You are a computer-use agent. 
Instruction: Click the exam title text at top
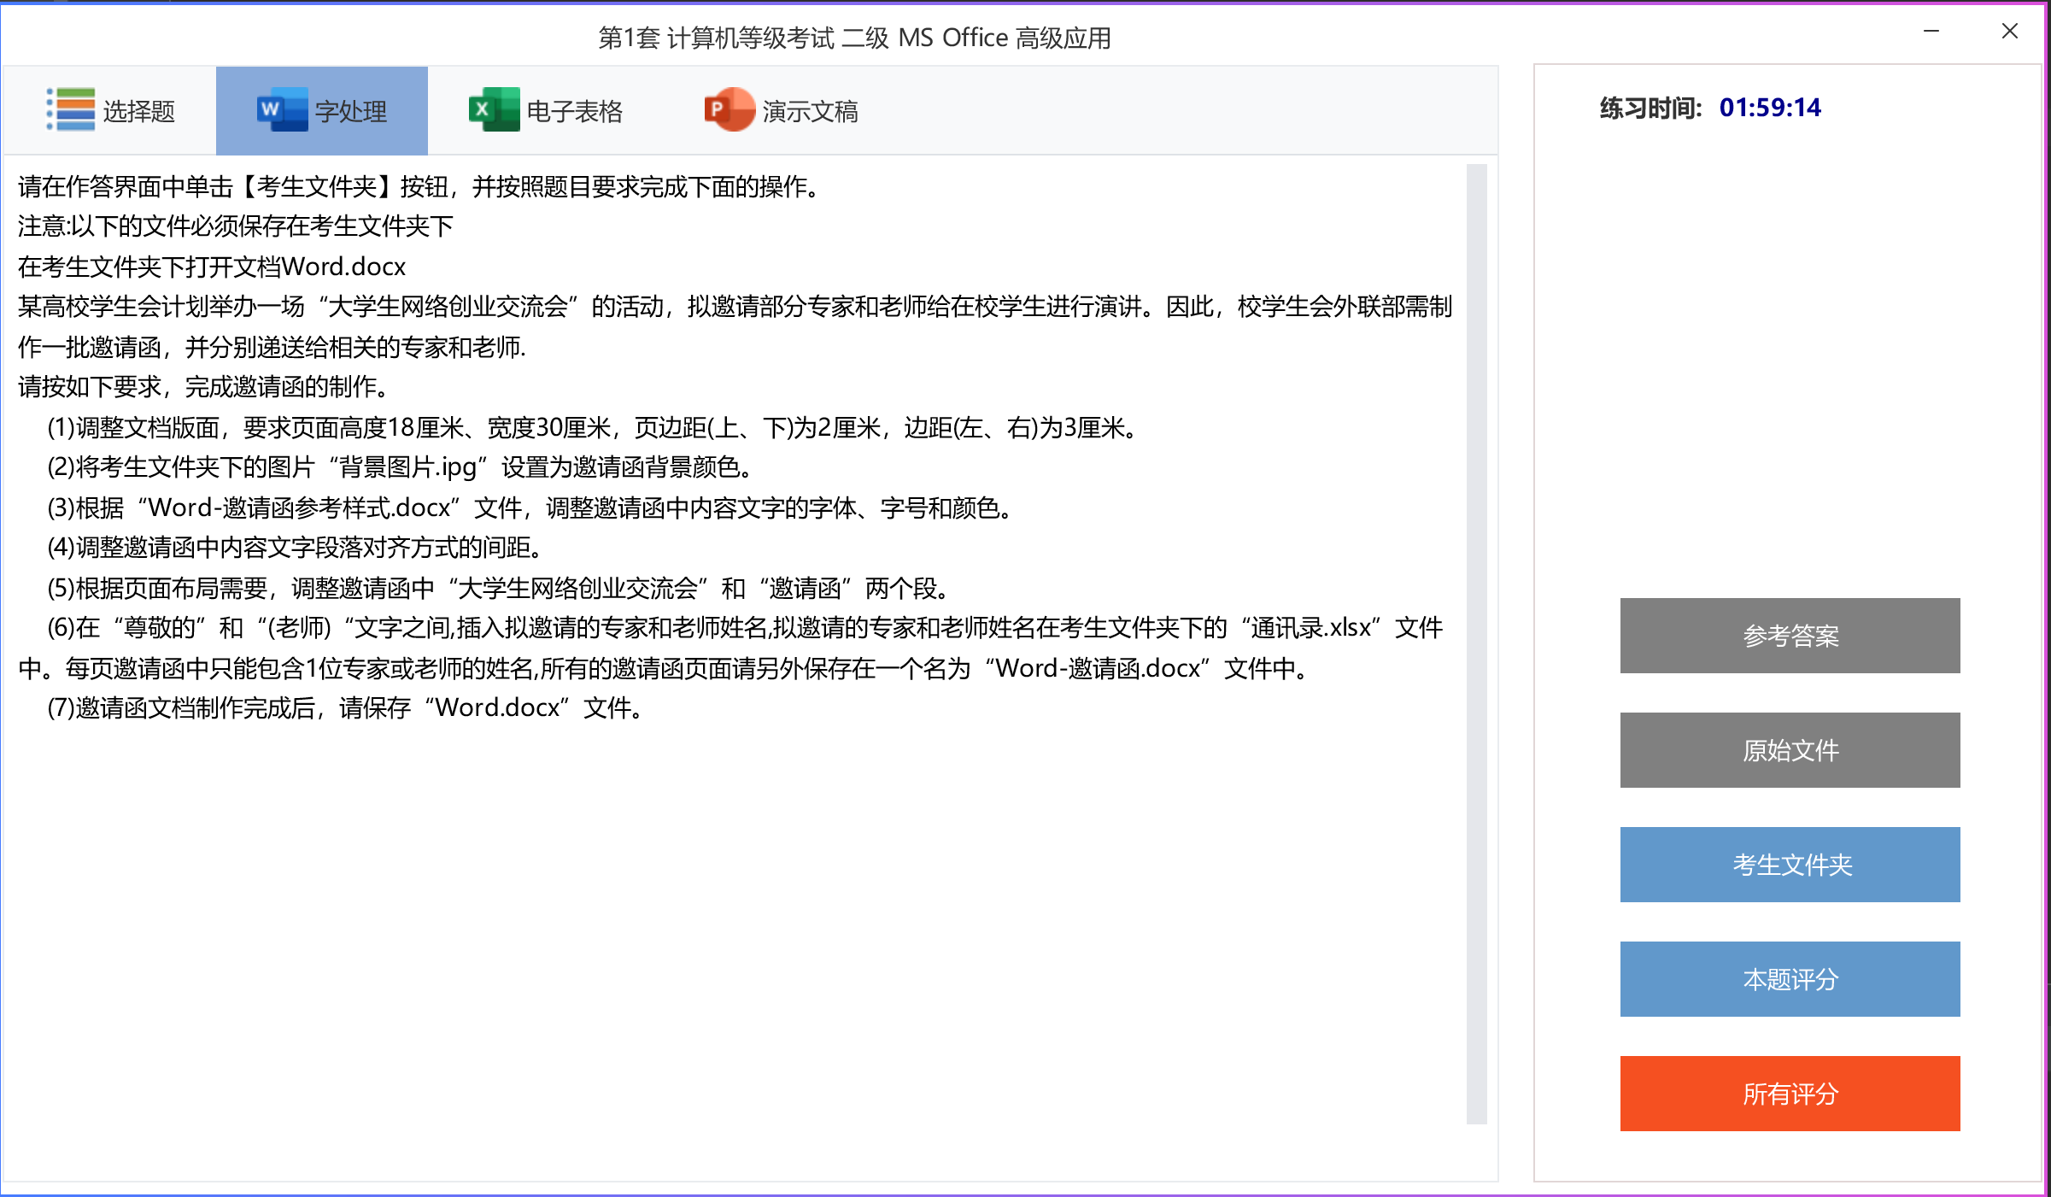coord(854,38)
